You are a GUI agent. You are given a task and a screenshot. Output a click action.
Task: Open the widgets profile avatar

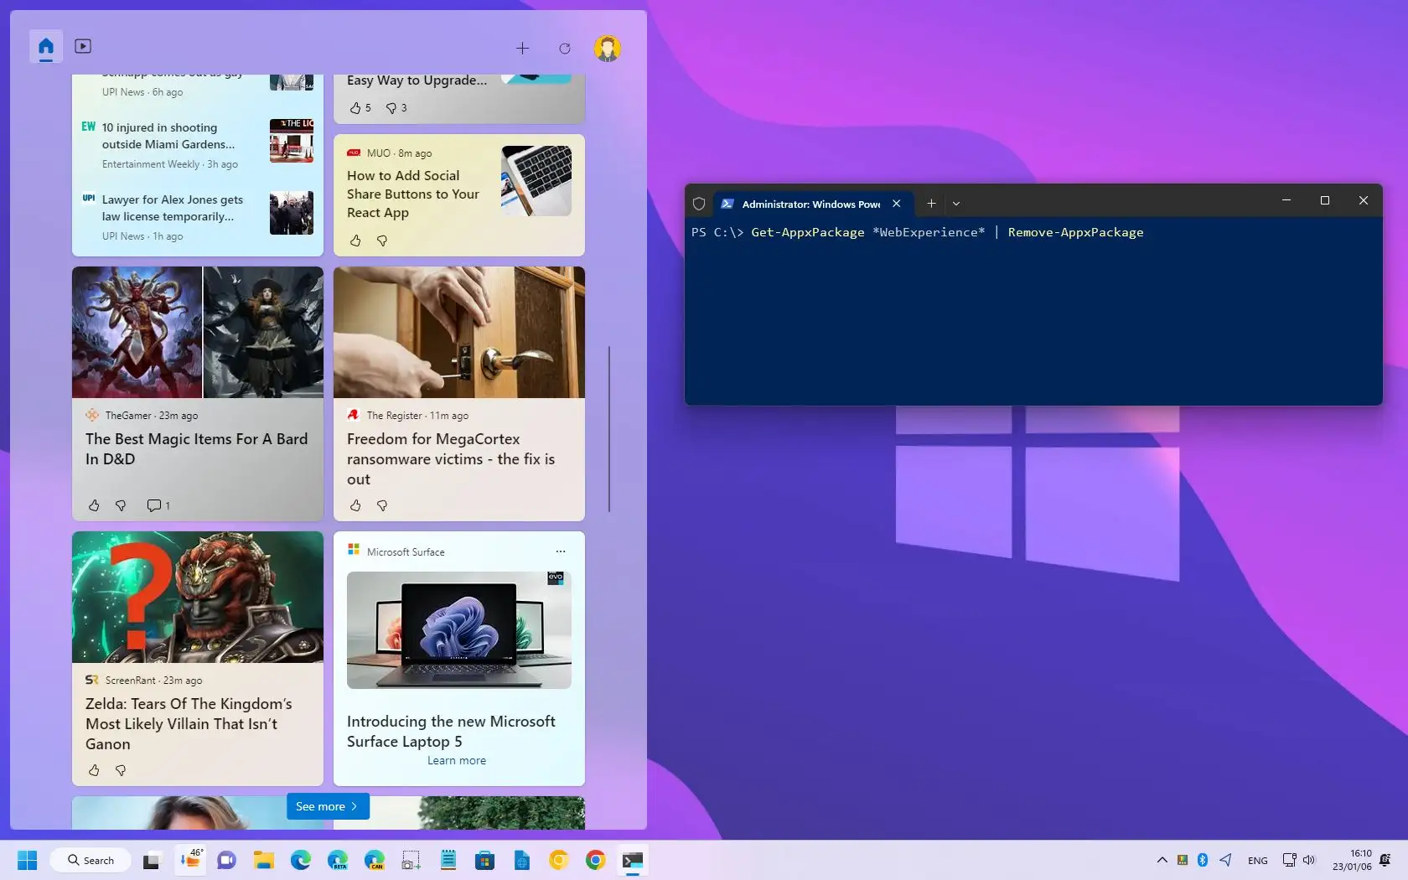tap(607, 49)
